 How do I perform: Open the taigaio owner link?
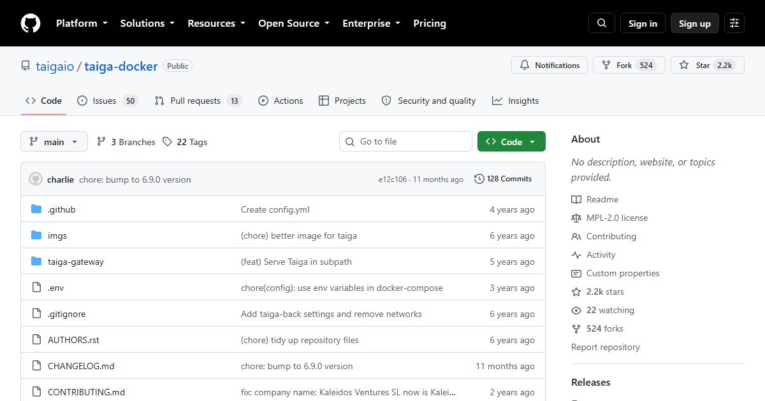point(54,66)
